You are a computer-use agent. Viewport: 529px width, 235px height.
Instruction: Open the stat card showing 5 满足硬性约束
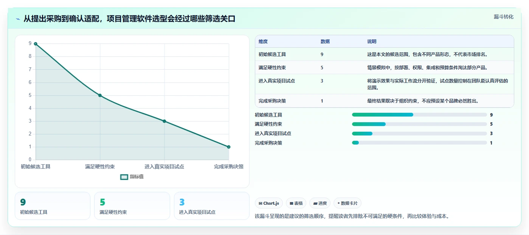tap(132, 206)
